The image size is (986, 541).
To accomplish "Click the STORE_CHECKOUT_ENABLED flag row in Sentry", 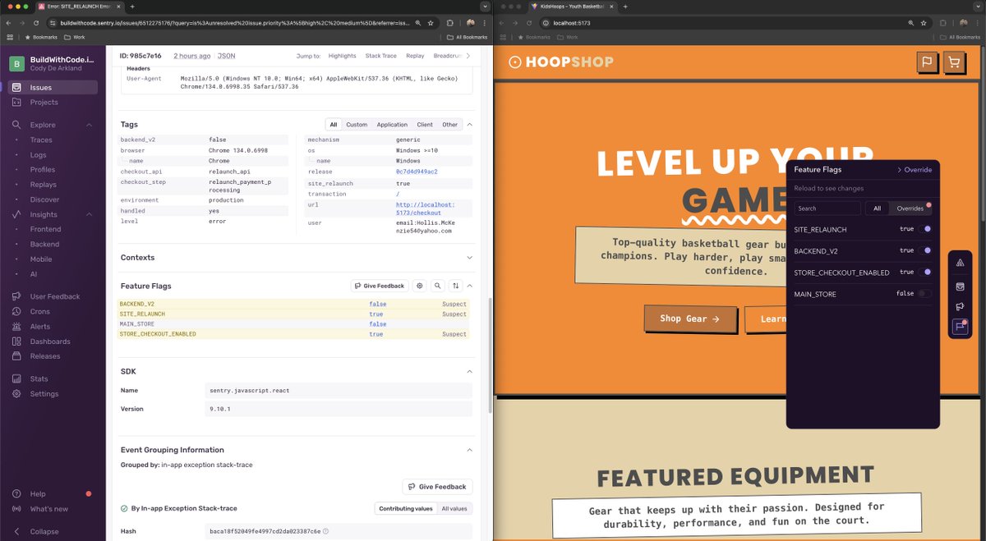I will click(x=294, y=334).
